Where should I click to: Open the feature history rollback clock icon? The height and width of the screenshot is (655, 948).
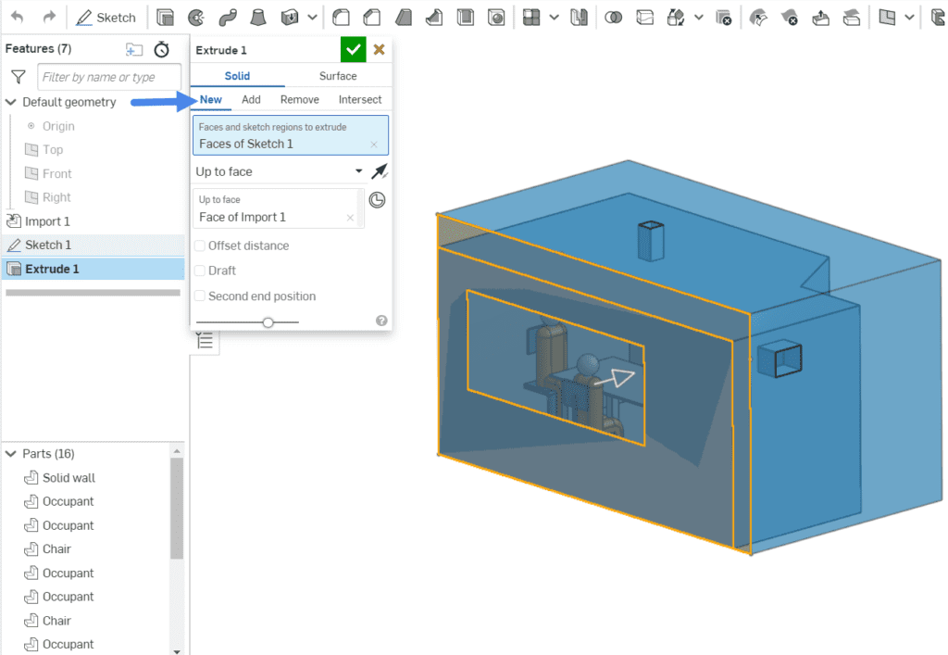pyautogui.click(x=159, y=47)
